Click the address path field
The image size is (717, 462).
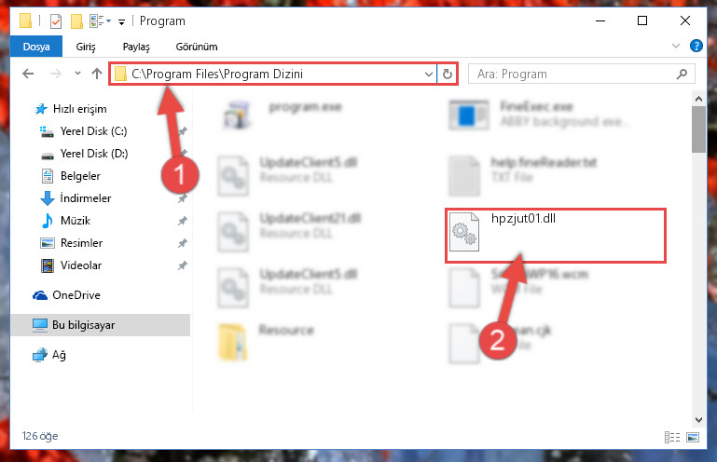(273, 74)
